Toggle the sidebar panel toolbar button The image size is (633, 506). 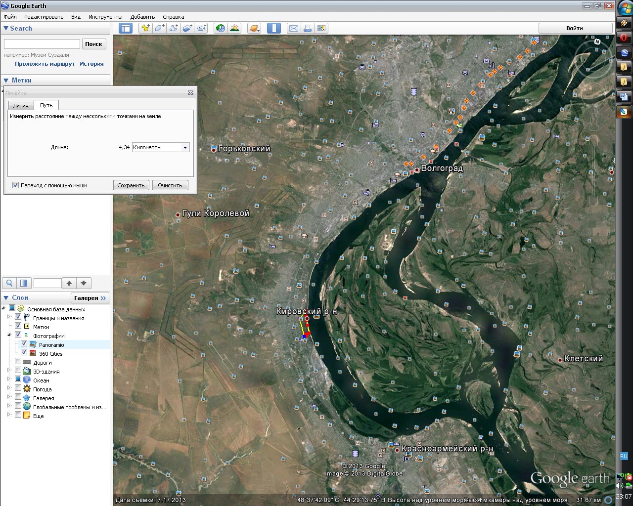(126, 28)
